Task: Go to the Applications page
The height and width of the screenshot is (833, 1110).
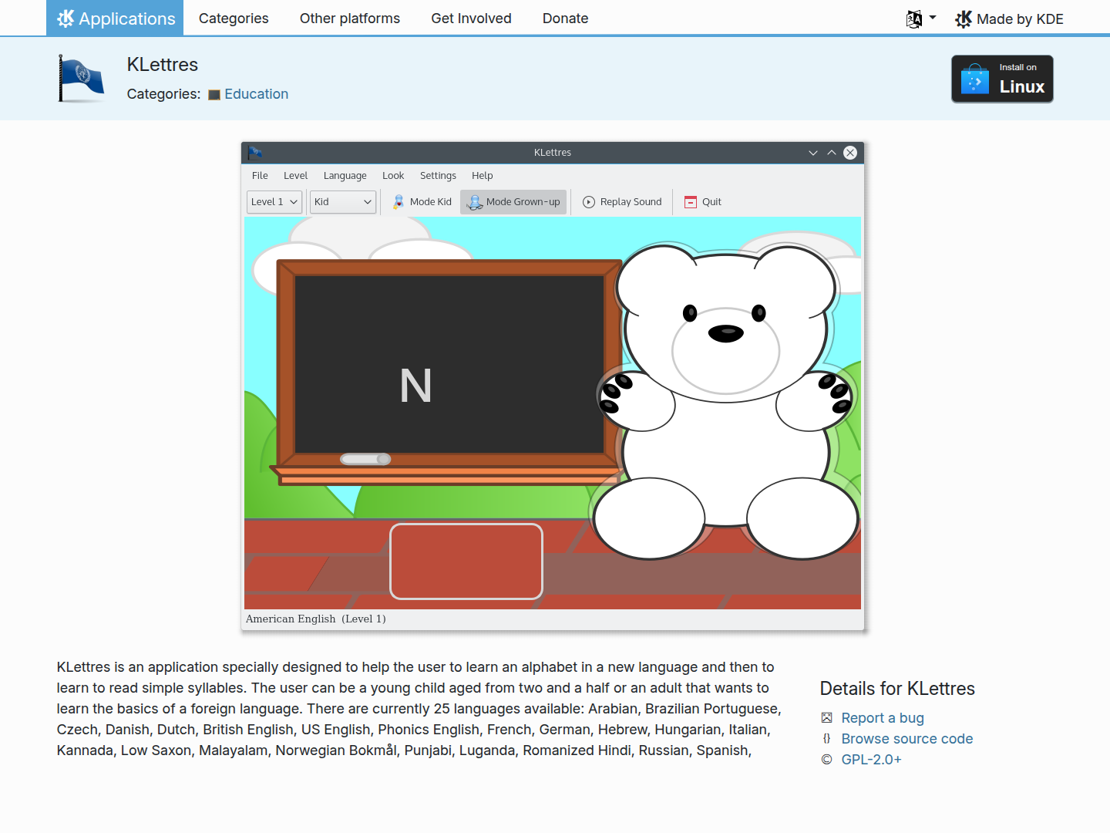Action: coord(115,18)
